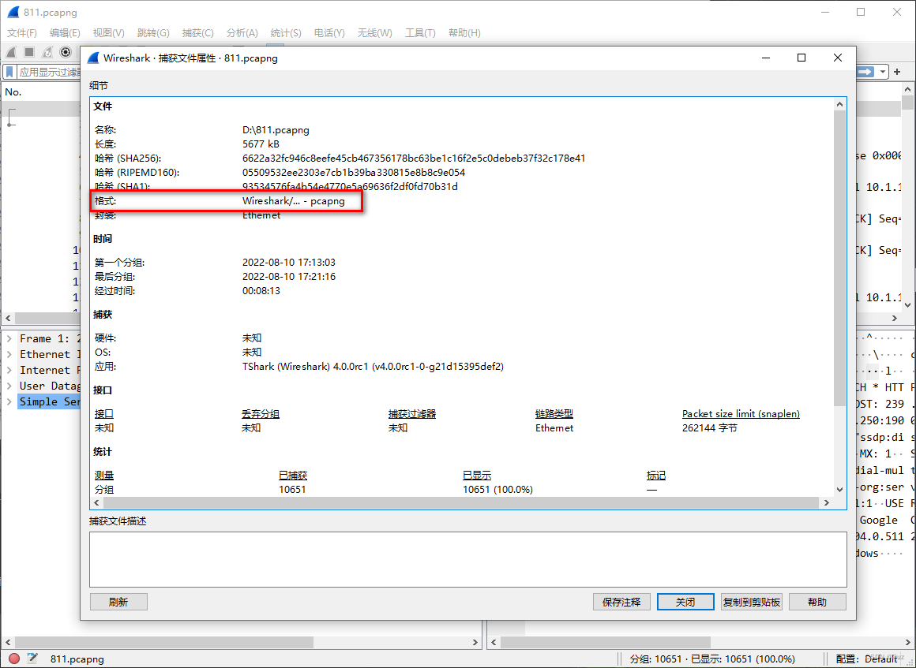Image resolution: width=916 pixels, height=668 pixels.
Task: Click the 关闭 button
Action: pyautogui.click(x=685, y=602)
